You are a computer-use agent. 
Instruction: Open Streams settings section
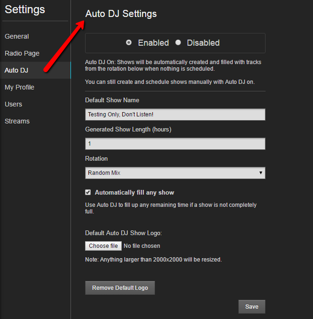coord(17,121)
